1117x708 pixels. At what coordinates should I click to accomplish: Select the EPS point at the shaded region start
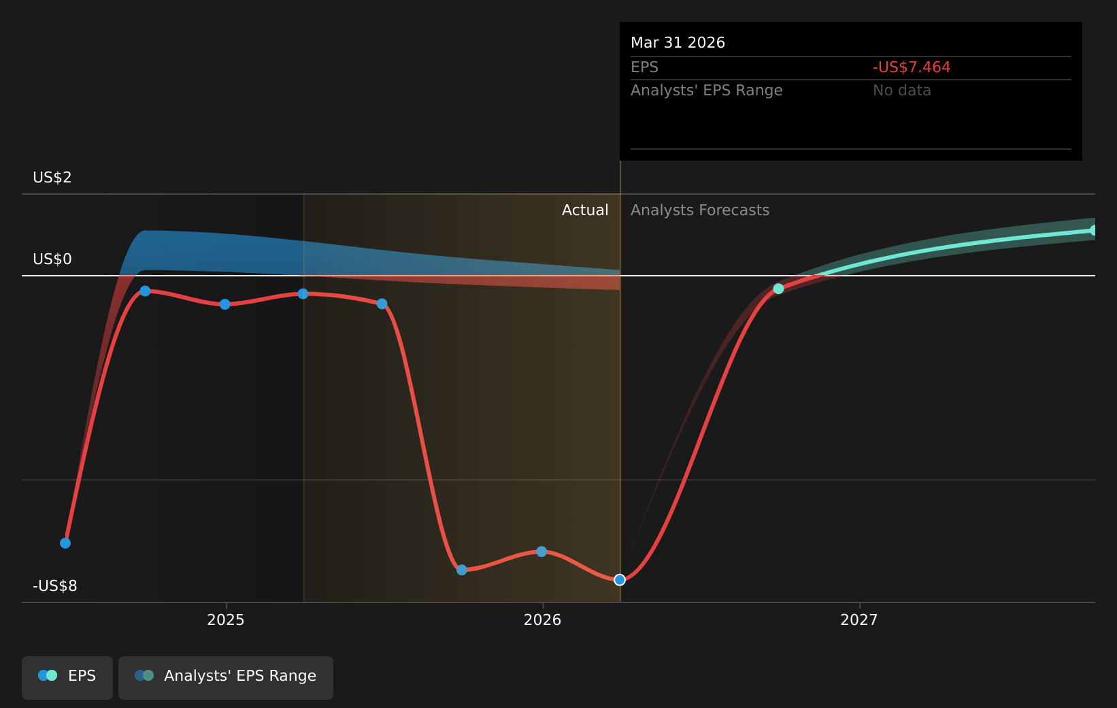click(x=303, y=294)
